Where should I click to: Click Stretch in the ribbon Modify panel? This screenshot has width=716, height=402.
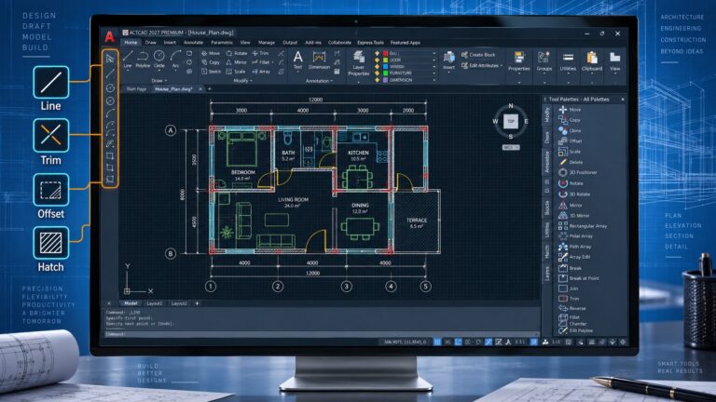211,72
